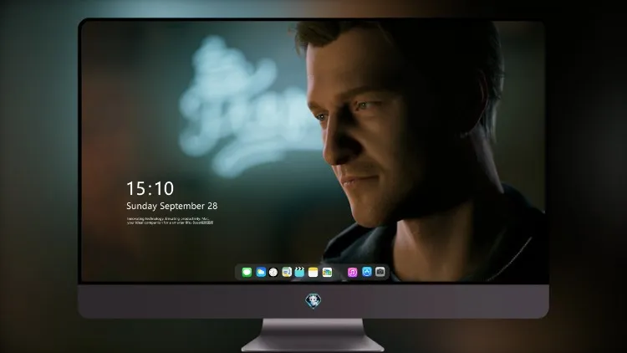Open the blue App Store icon

[367, 272]
